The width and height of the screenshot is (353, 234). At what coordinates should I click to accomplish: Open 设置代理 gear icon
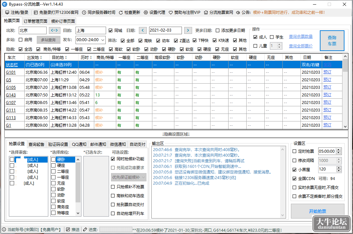(x=146, y=13)
